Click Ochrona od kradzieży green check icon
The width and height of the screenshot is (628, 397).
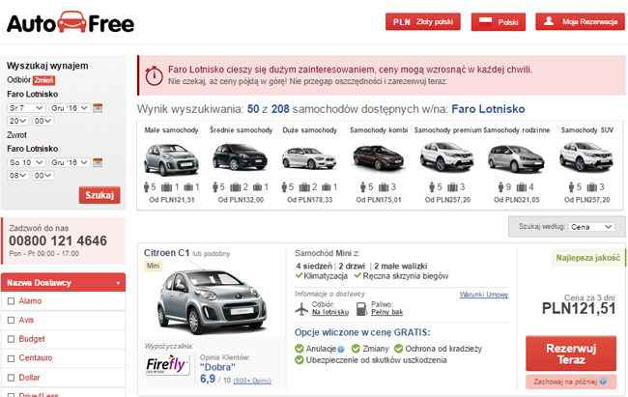[x=398, y=349]
